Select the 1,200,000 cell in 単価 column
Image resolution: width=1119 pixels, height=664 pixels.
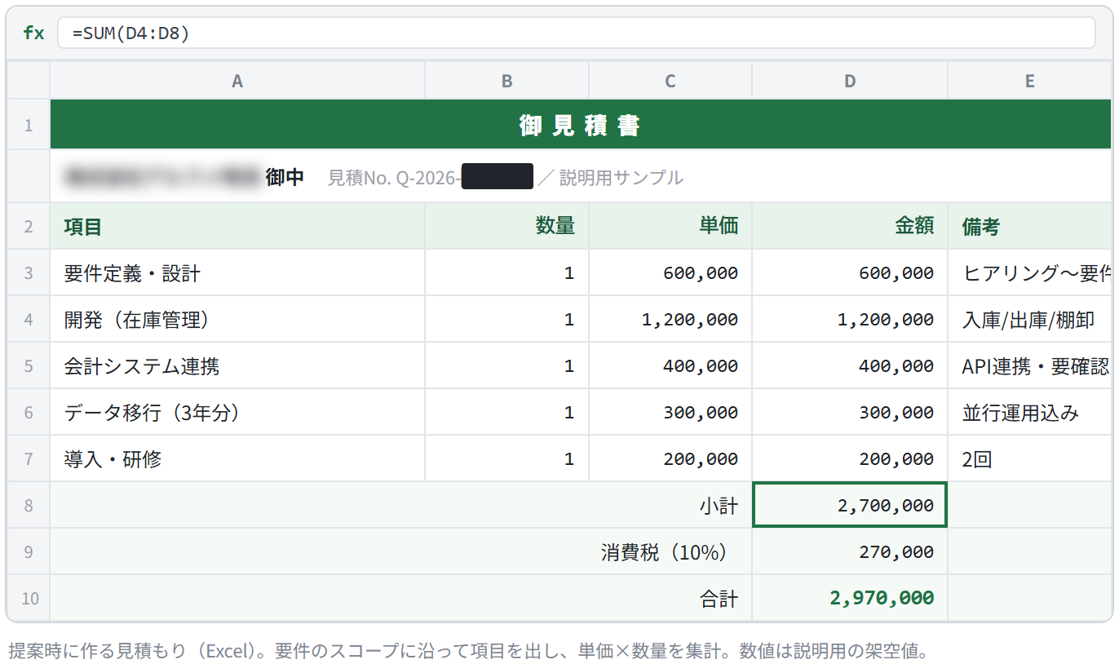670,319
